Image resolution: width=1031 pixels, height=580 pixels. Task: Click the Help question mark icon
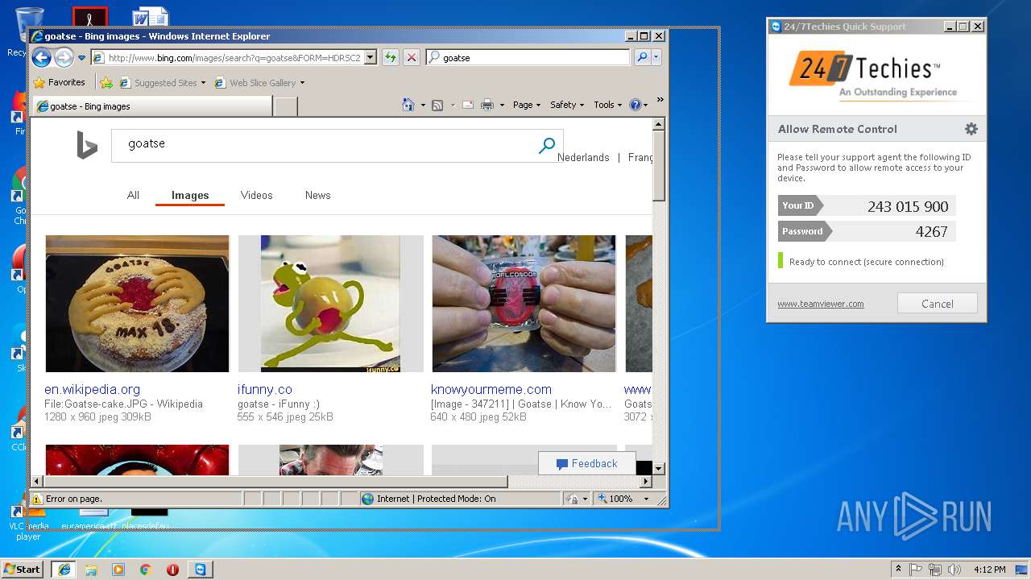pos(635,105)
